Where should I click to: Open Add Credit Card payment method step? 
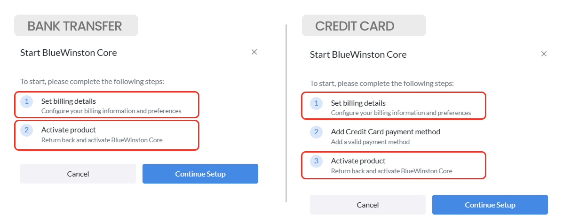(x=386, y=132)
